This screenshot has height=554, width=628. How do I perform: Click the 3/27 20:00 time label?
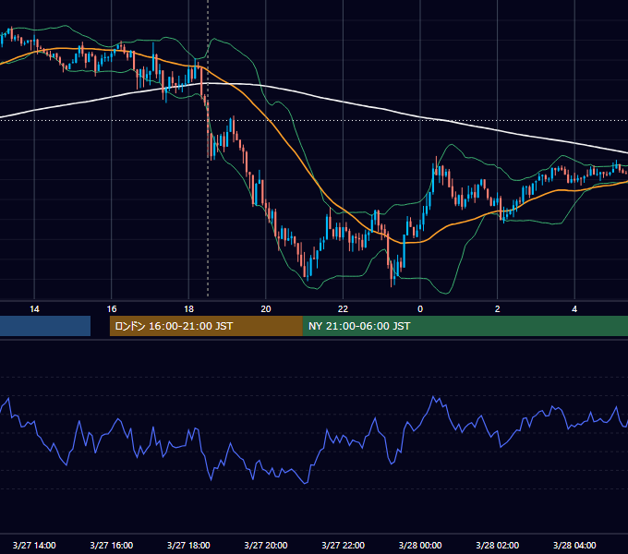(x=266, y=545)
